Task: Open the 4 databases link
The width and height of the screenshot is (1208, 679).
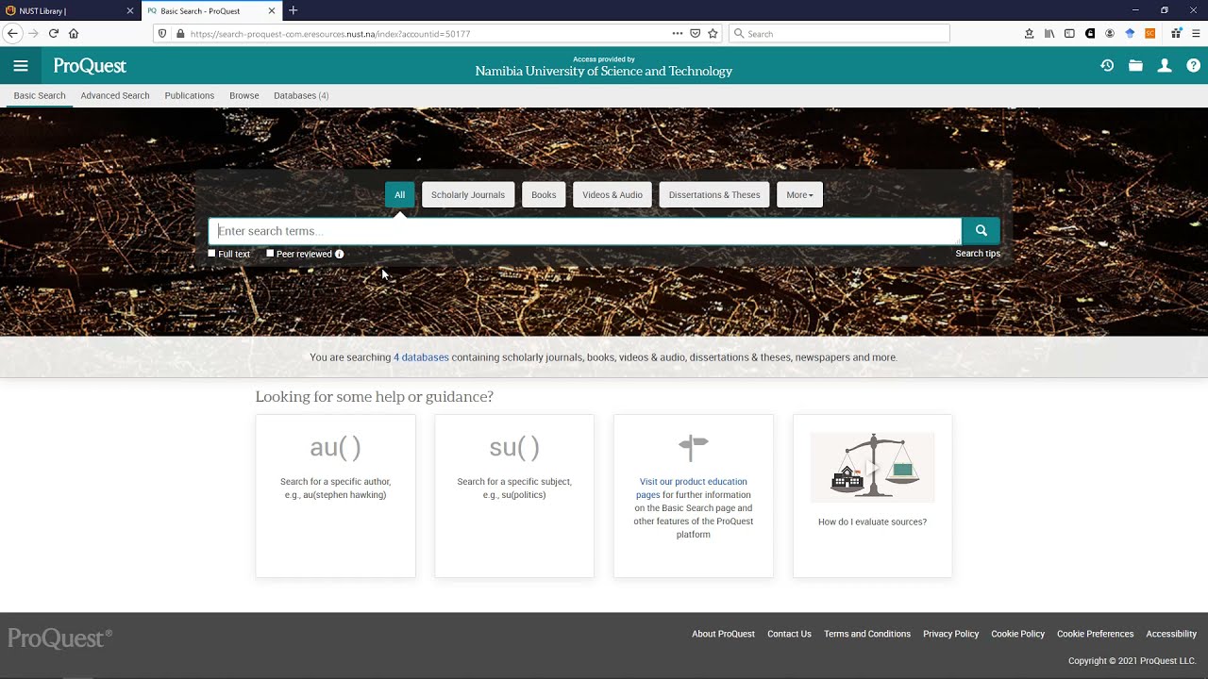Action: coord(421,357)
